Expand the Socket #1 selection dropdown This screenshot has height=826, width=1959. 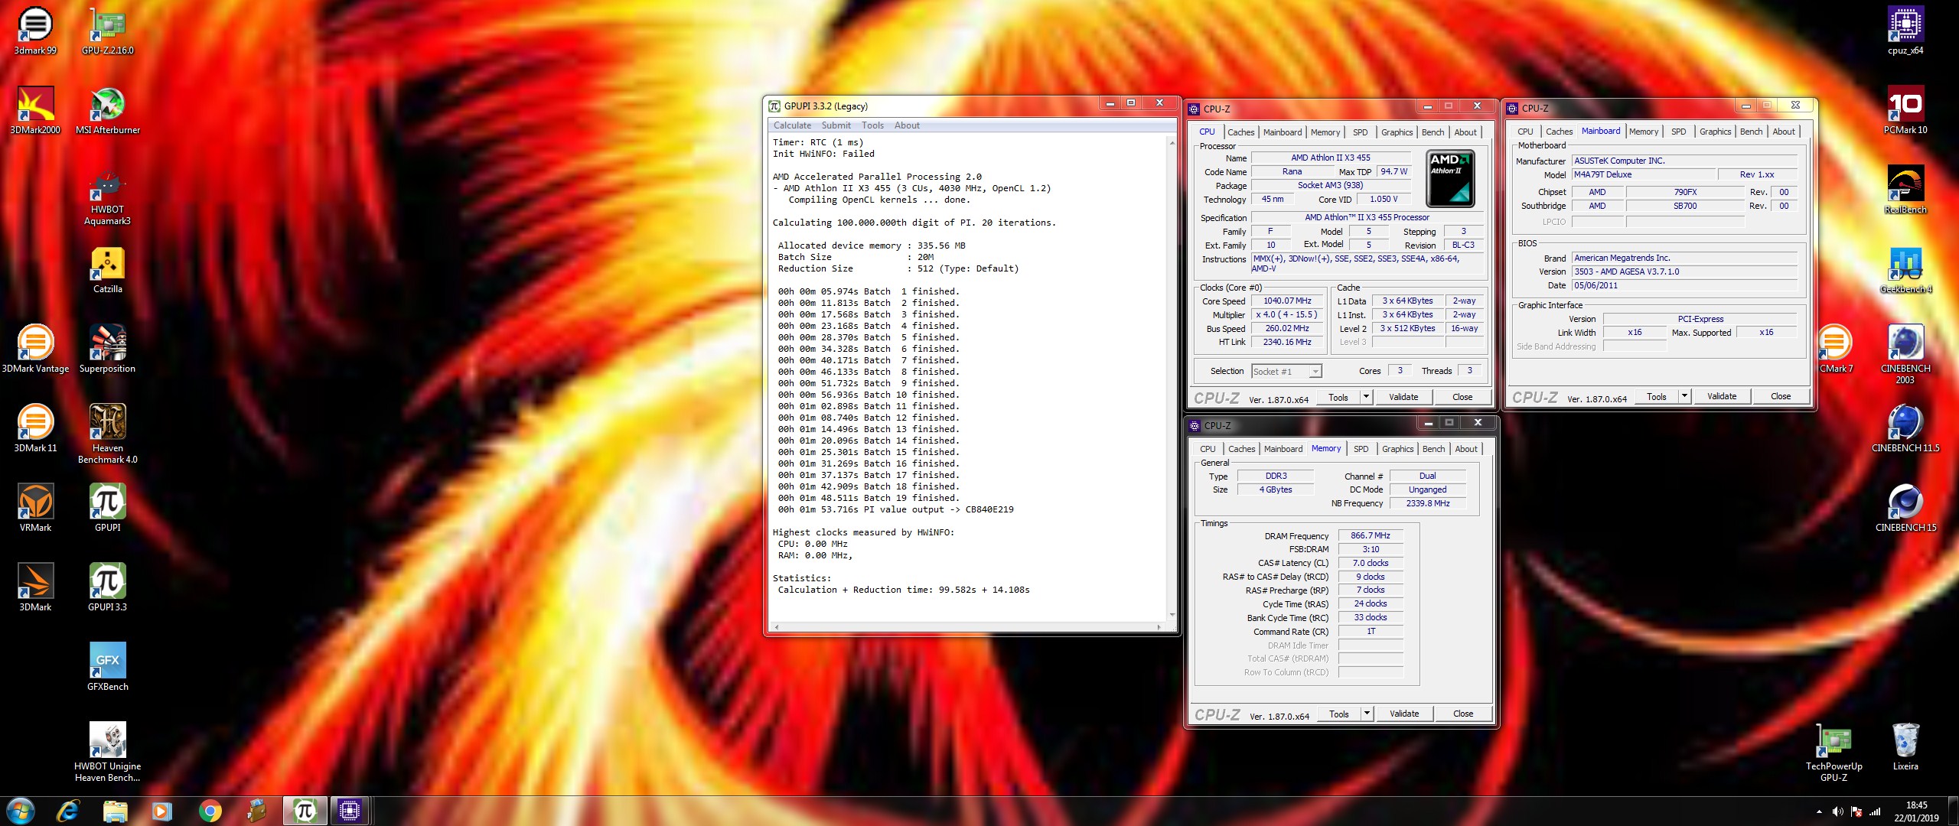(x=1315, y=372)
